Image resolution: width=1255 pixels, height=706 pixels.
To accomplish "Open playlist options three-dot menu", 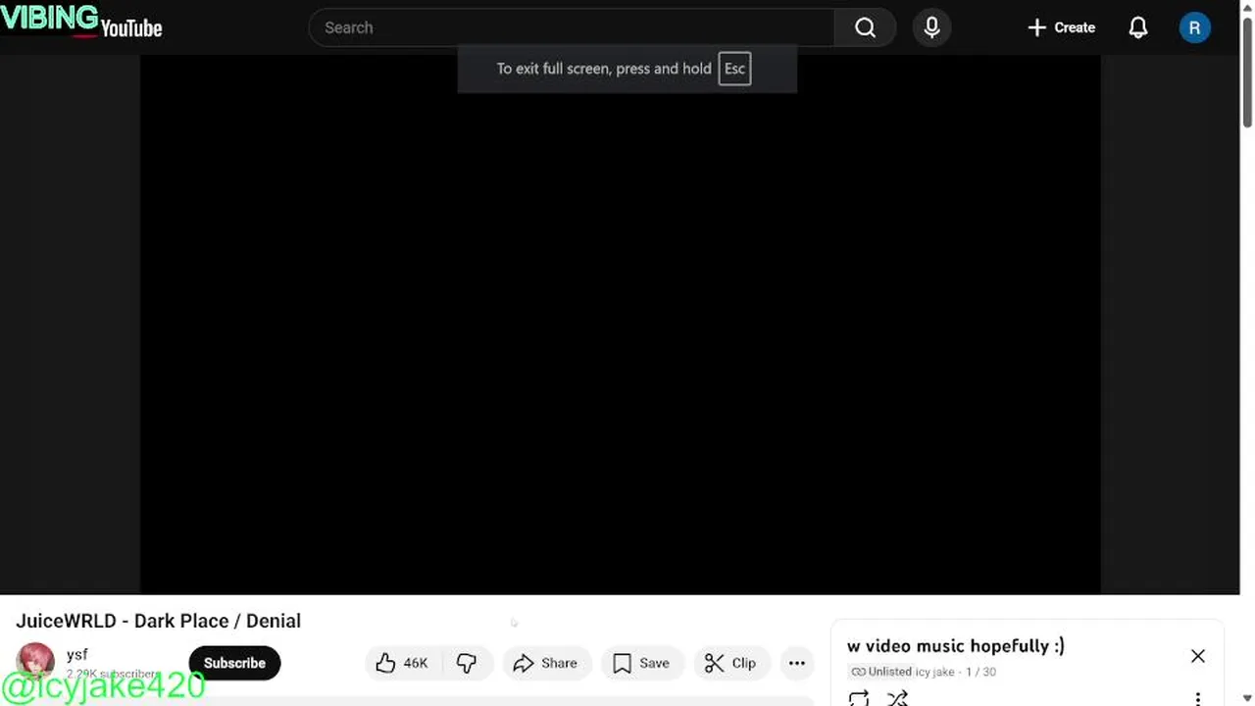I will pos(1198,698).
